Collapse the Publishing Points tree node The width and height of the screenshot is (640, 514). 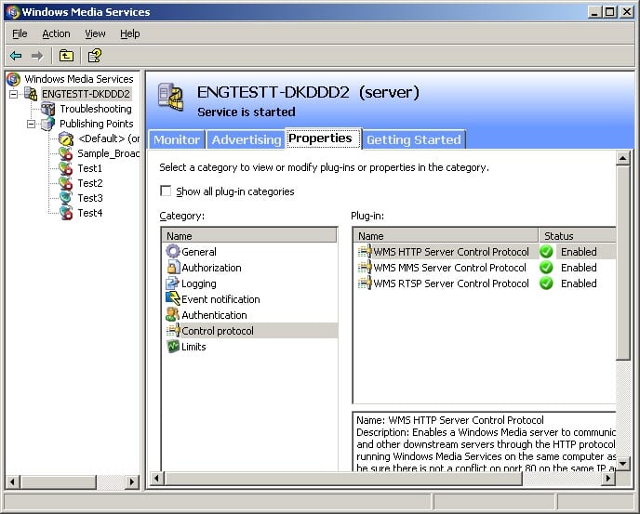[31, 124]
